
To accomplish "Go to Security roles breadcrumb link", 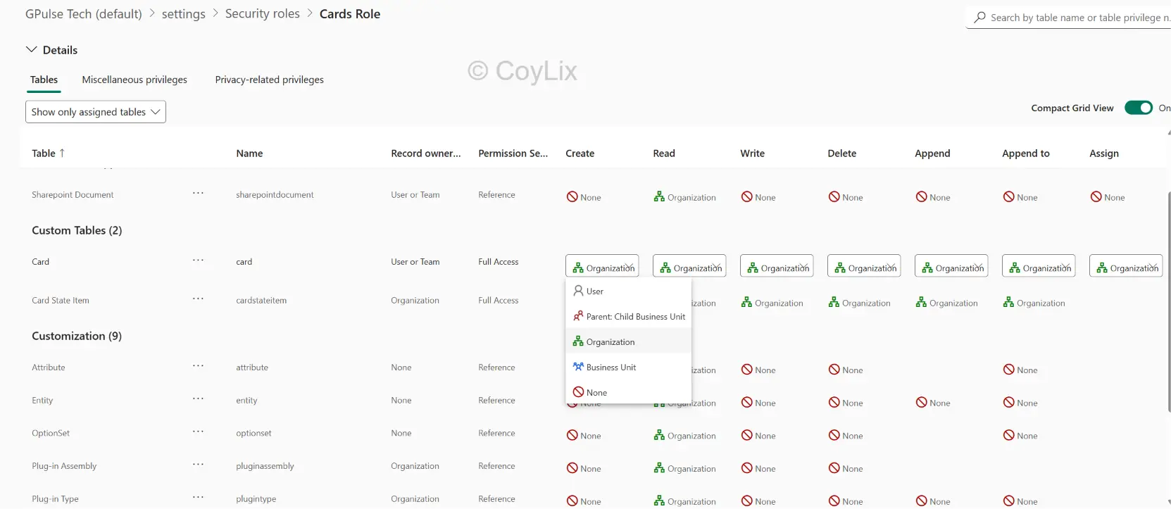I will click(x=262, y=14).
